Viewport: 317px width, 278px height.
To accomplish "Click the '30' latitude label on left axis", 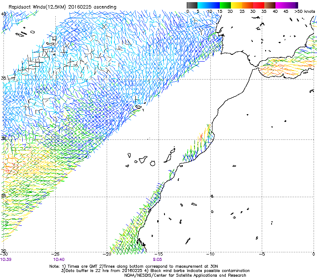I will pyautogui.click(x=3, y=139).
